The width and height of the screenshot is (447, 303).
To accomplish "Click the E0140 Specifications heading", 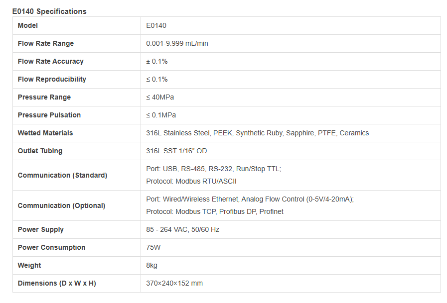I will click(49, 11).
